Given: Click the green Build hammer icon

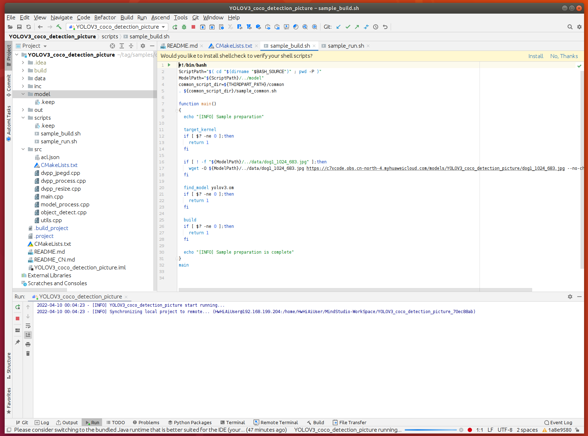Looking at the screenshot, I should 59,27.
